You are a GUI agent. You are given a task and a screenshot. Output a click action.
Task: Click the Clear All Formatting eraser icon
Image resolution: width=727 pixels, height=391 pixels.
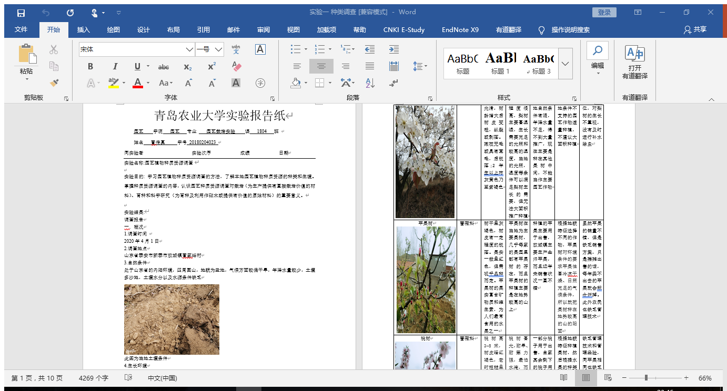click(x=236, y=66)
